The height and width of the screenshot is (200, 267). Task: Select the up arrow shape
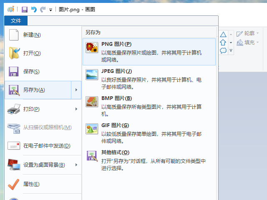[223, 42]
